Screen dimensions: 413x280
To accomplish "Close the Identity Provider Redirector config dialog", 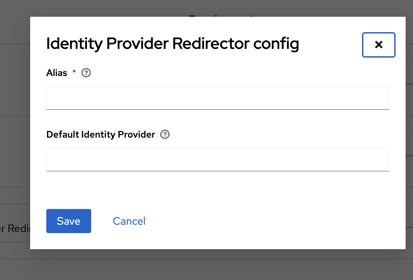I will [378, 45].
